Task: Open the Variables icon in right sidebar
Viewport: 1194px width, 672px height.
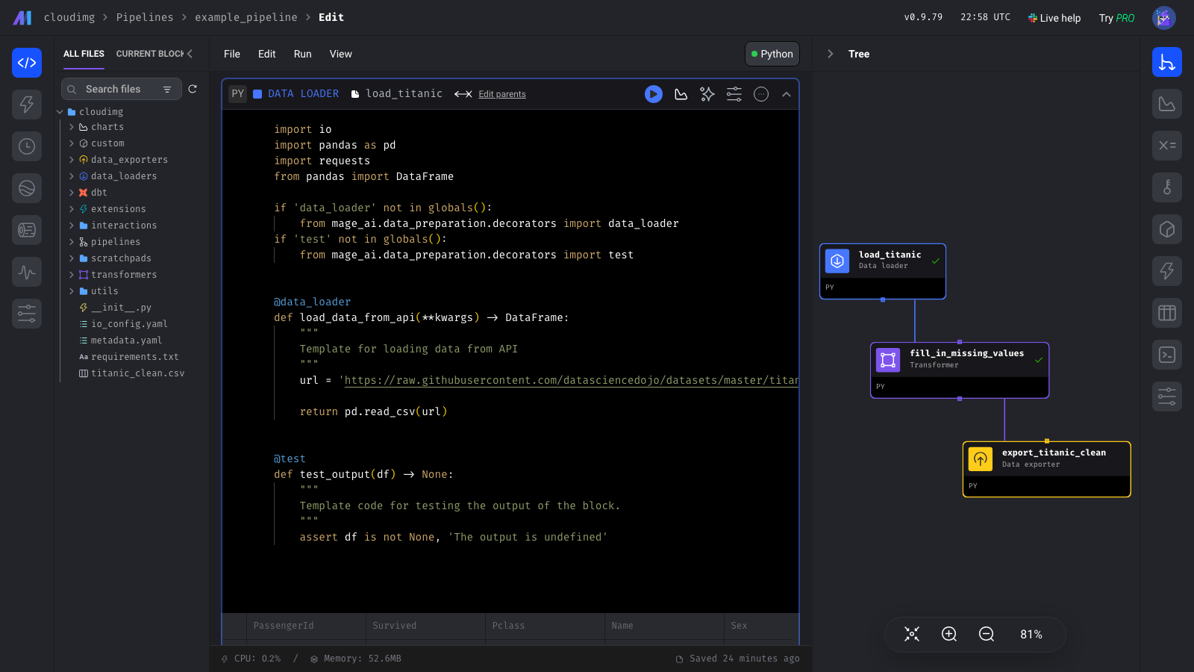Action: (x=1167, y=146)
